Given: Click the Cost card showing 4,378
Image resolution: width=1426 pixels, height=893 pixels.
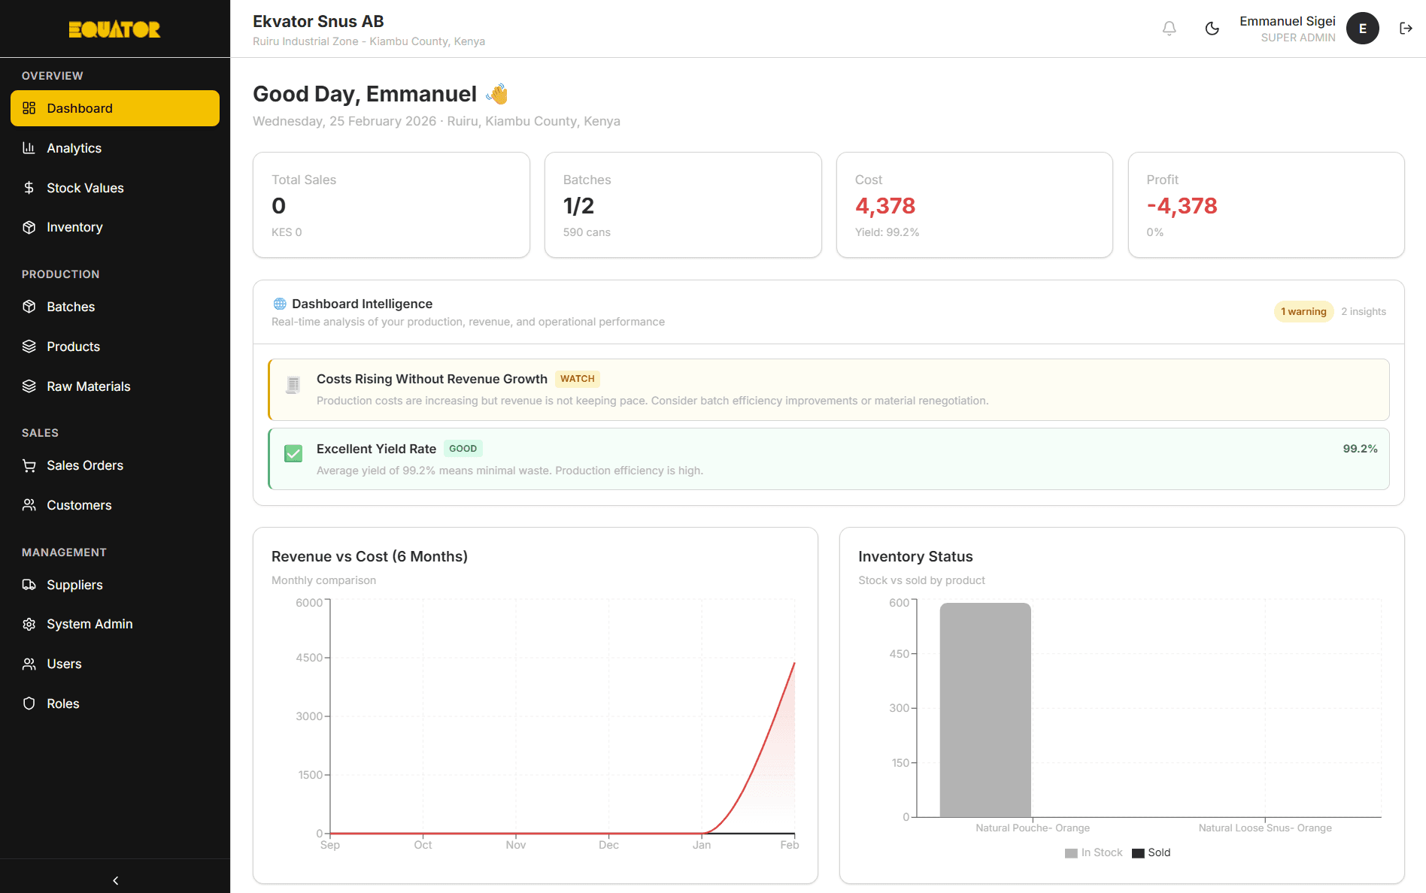Looking at the screenshot, I should click(975, 205).
